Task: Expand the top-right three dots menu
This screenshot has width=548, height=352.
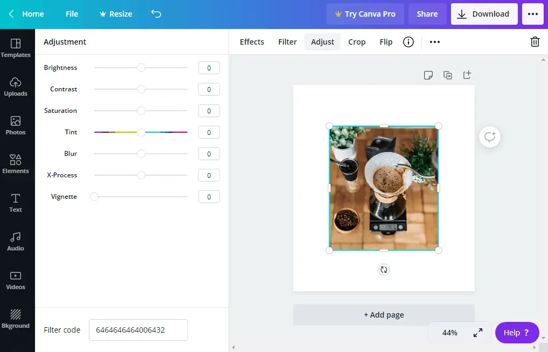Action: pyautogui.click(x=533, y=14)
